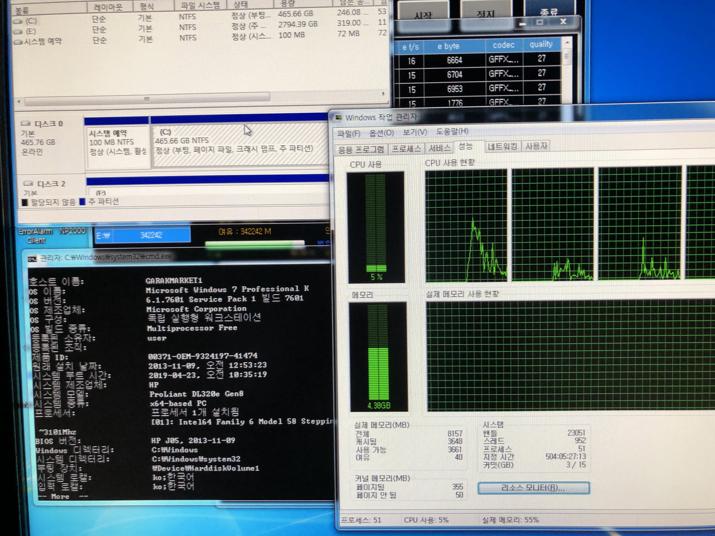Click the cmd.exe title bar icon

[32, 258]
